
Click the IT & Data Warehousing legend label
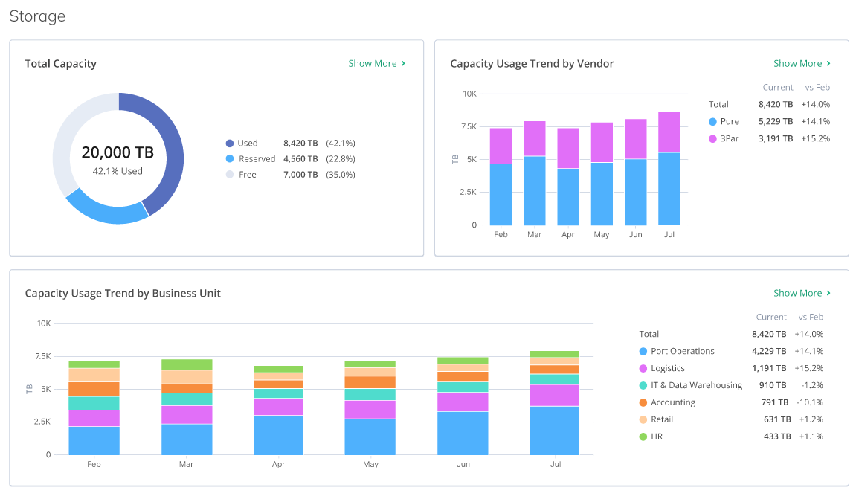pyautogui.click(x=697, y=385)
